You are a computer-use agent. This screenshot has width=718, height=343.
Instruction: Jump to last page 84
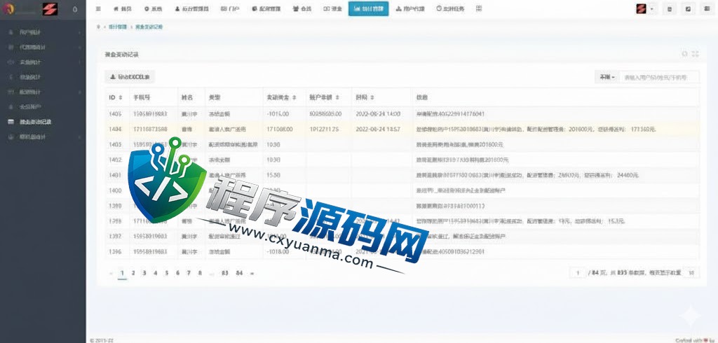[x=239, y=273]
